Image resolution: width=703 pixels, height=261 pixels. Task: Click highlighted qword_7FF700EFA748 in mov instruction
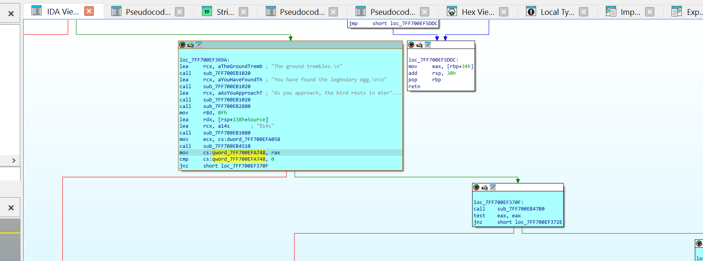[239, 153]
